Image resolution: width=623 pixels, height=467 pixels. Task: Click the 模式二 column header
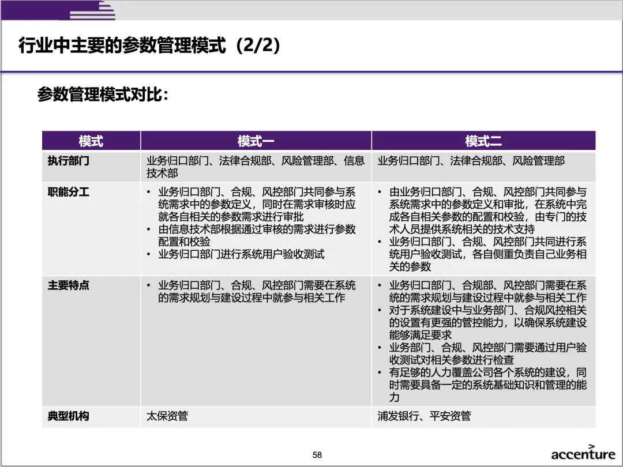click(483, 141)
